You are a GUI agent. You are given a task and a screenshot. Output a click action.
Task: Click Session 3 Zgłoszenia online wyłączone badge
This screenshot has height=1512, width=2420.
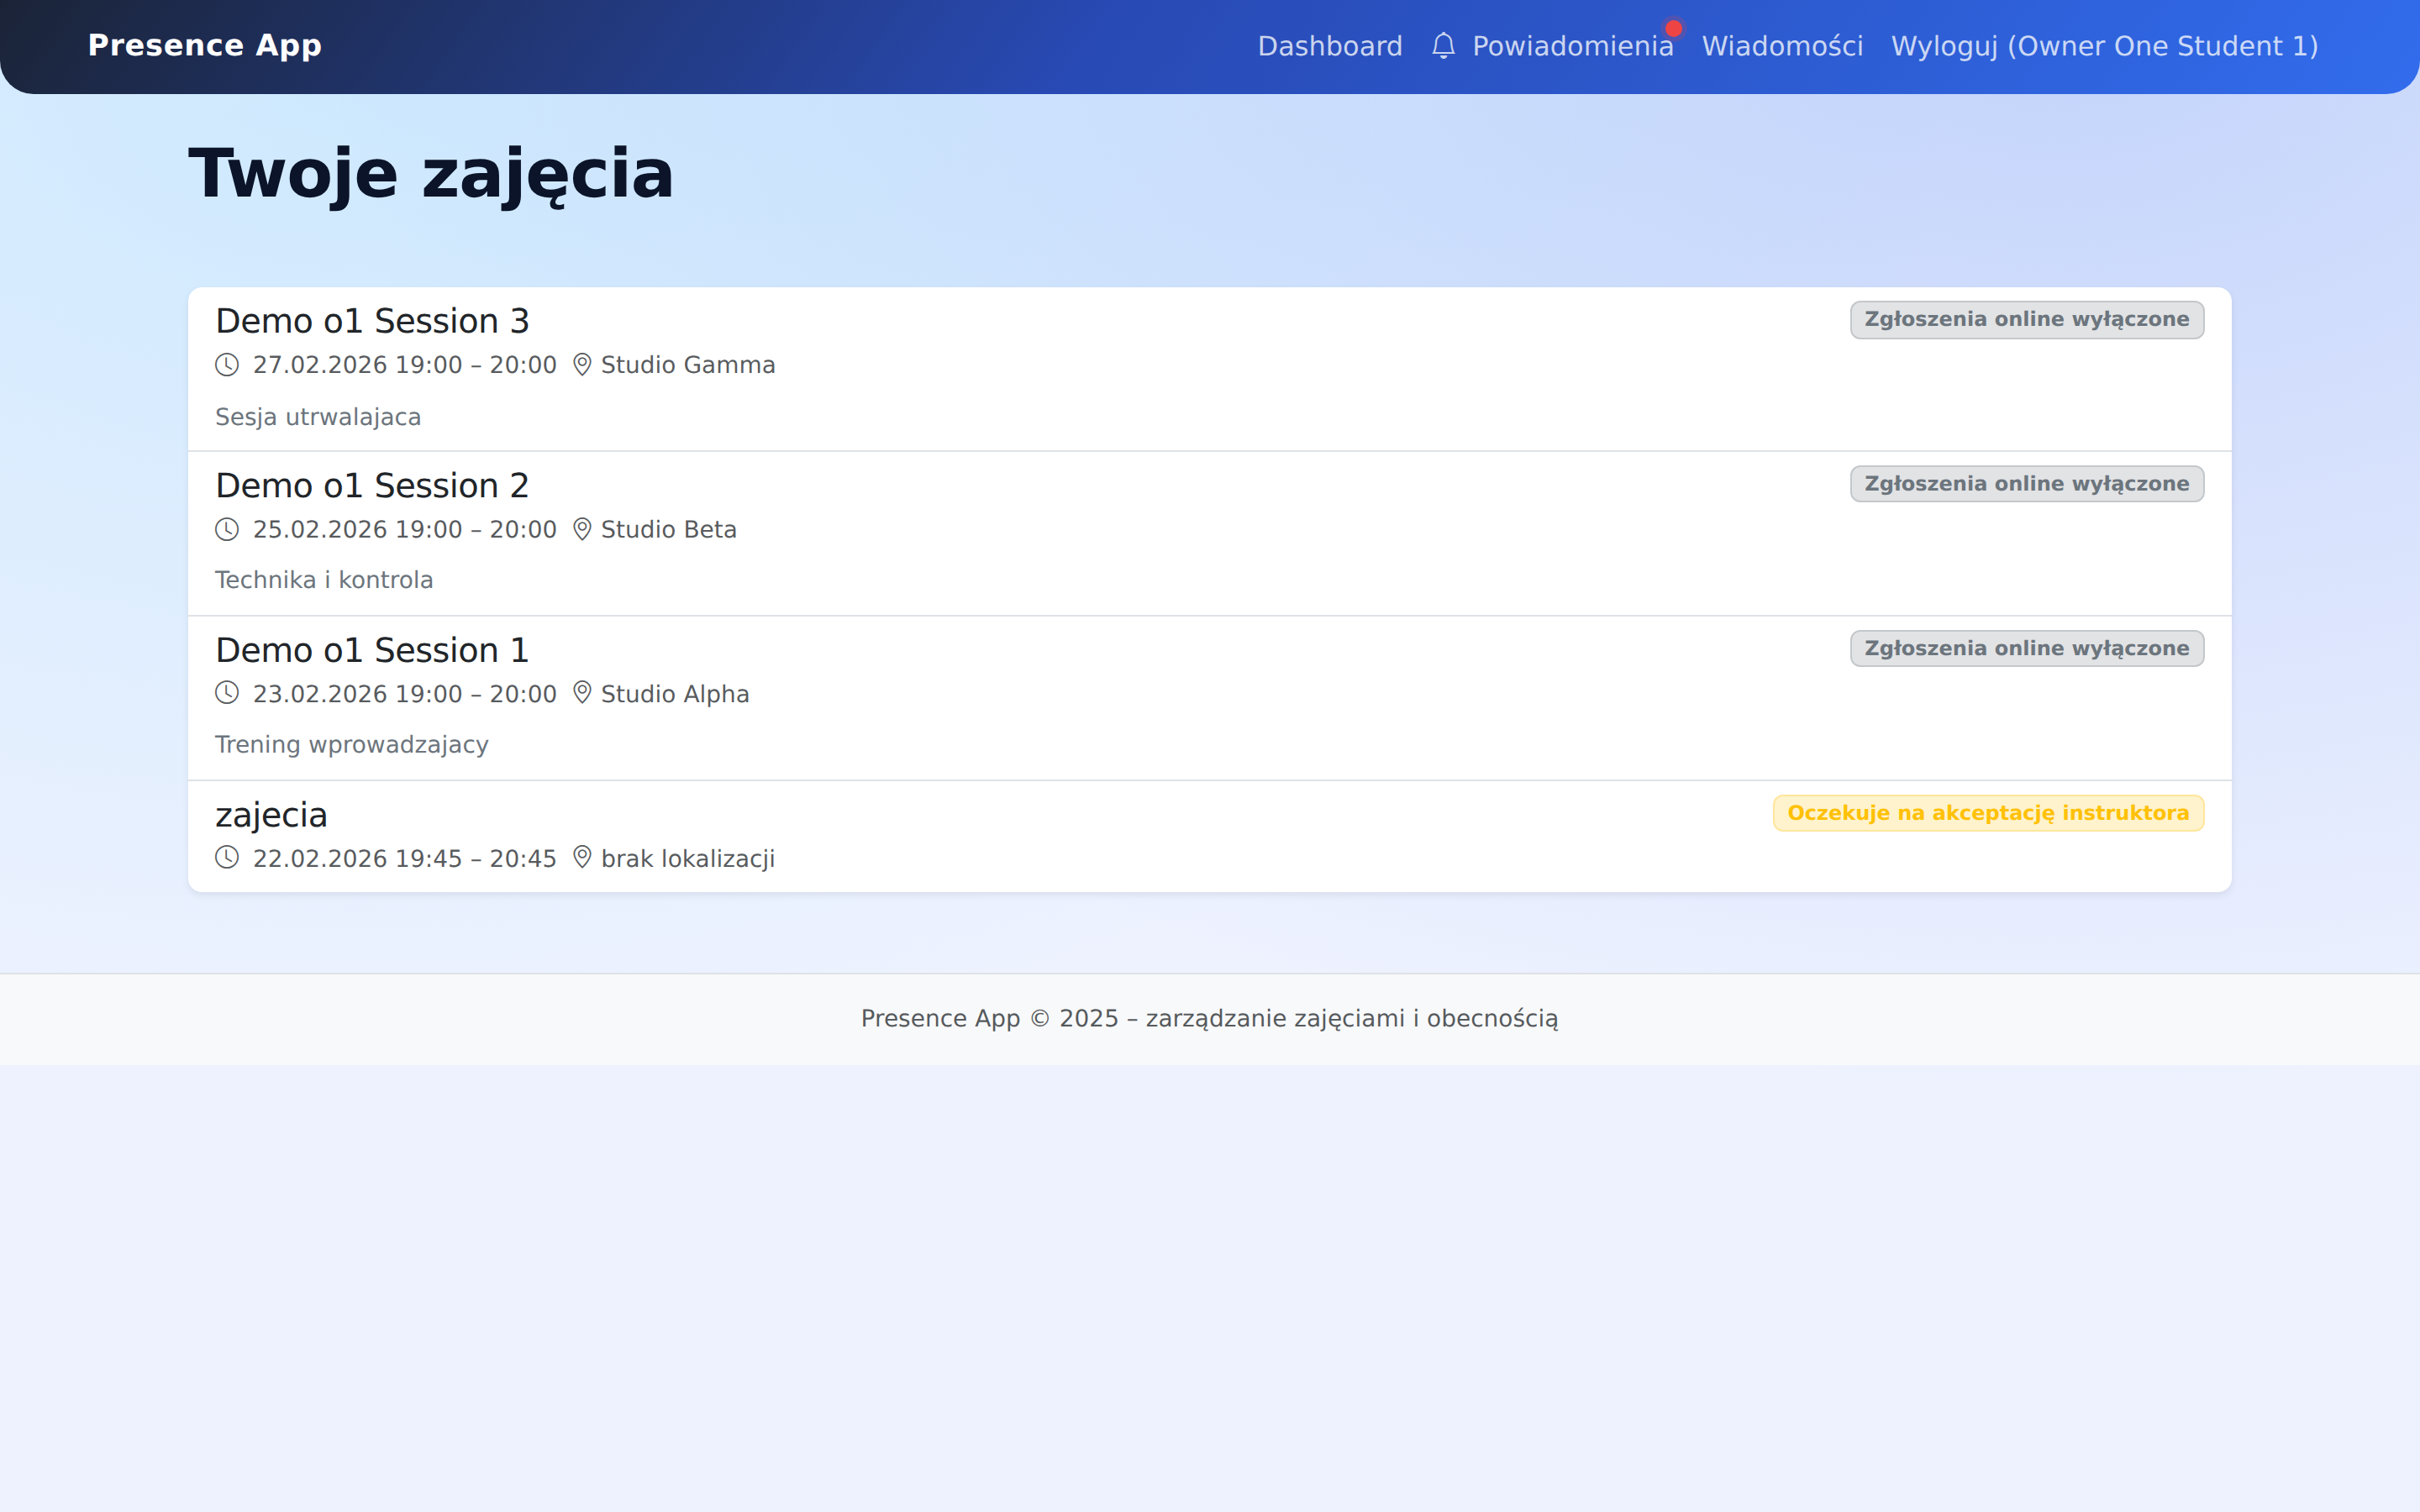pos(2027,320)
